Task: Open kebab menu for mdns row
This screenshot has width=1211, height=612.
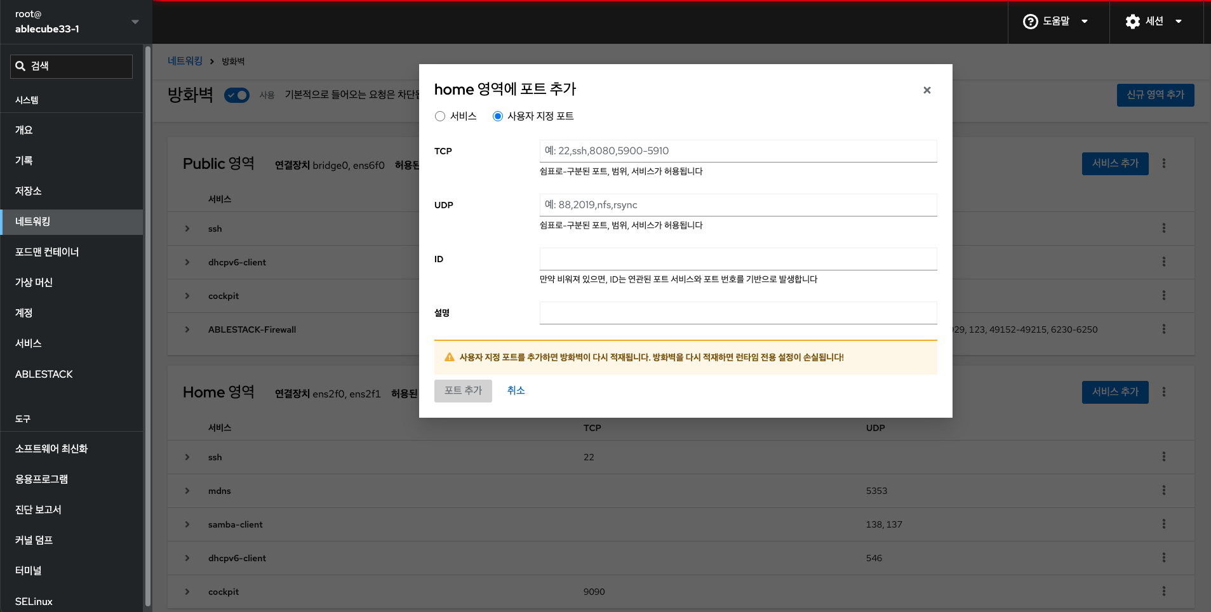Action: pos(1163,490)
